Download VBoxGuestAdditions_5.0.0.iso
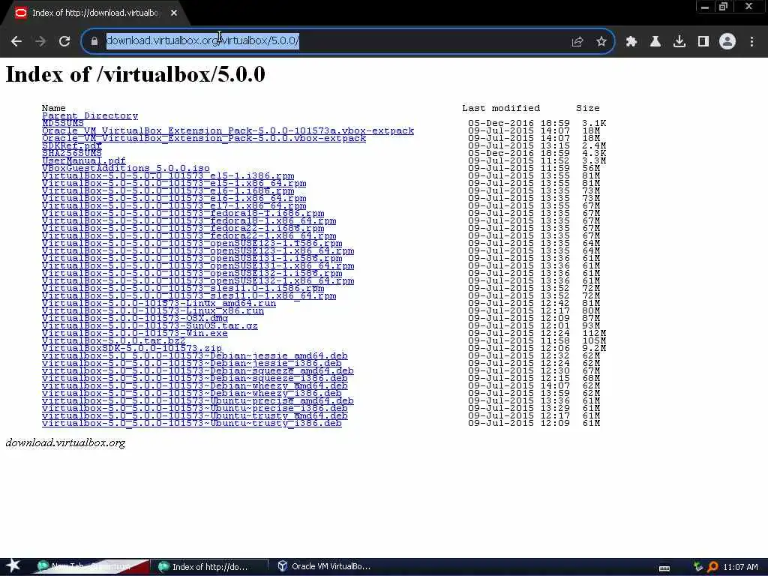Viewport: 768px width, 576px height. click(x=126, y=169)
